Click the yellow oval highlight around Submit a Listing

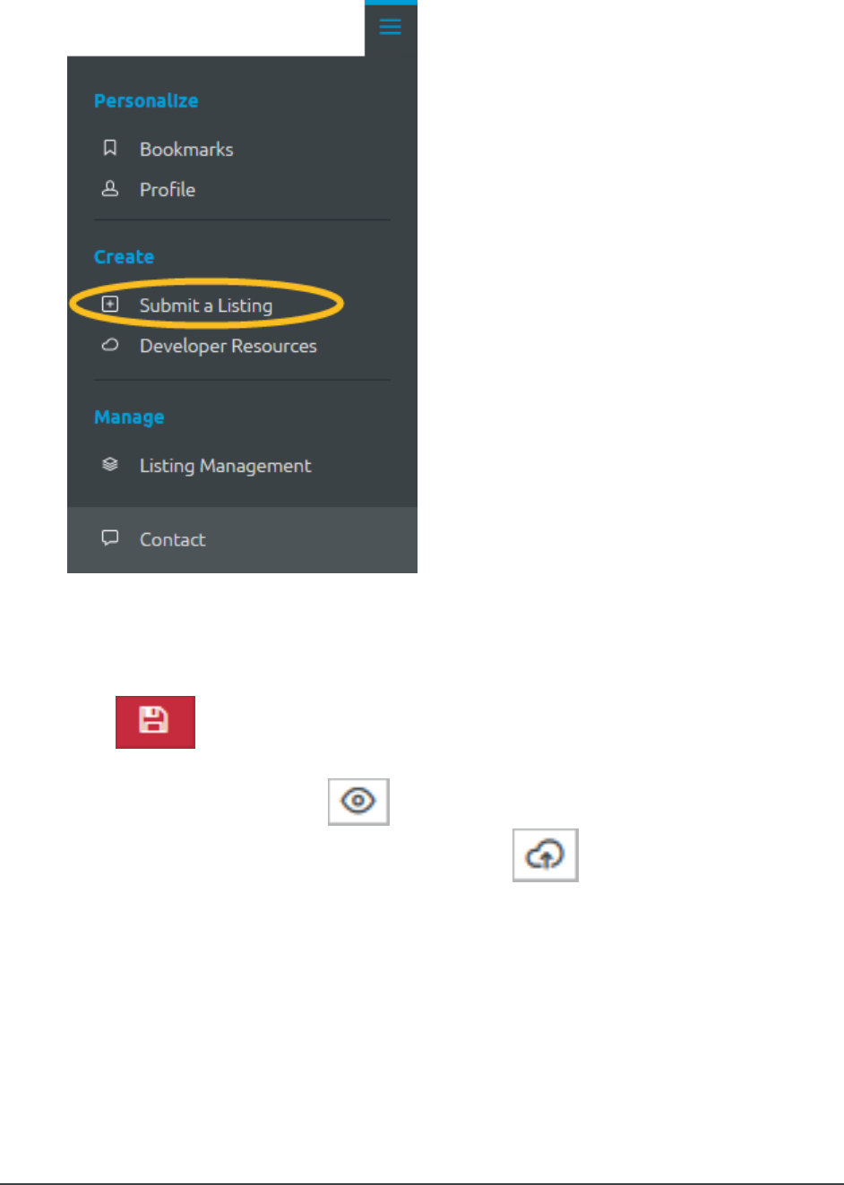[207, 304]
